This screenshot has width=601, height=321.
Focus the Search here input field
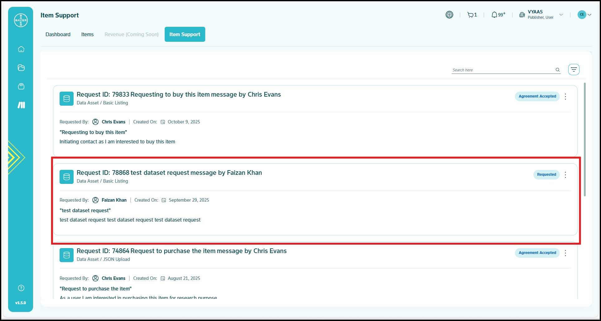[x=502, y=70]
